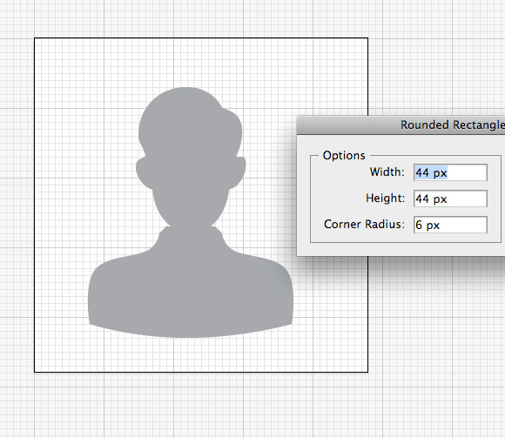Click the "Height:" label text
The image size is (505, 438).
385,198
